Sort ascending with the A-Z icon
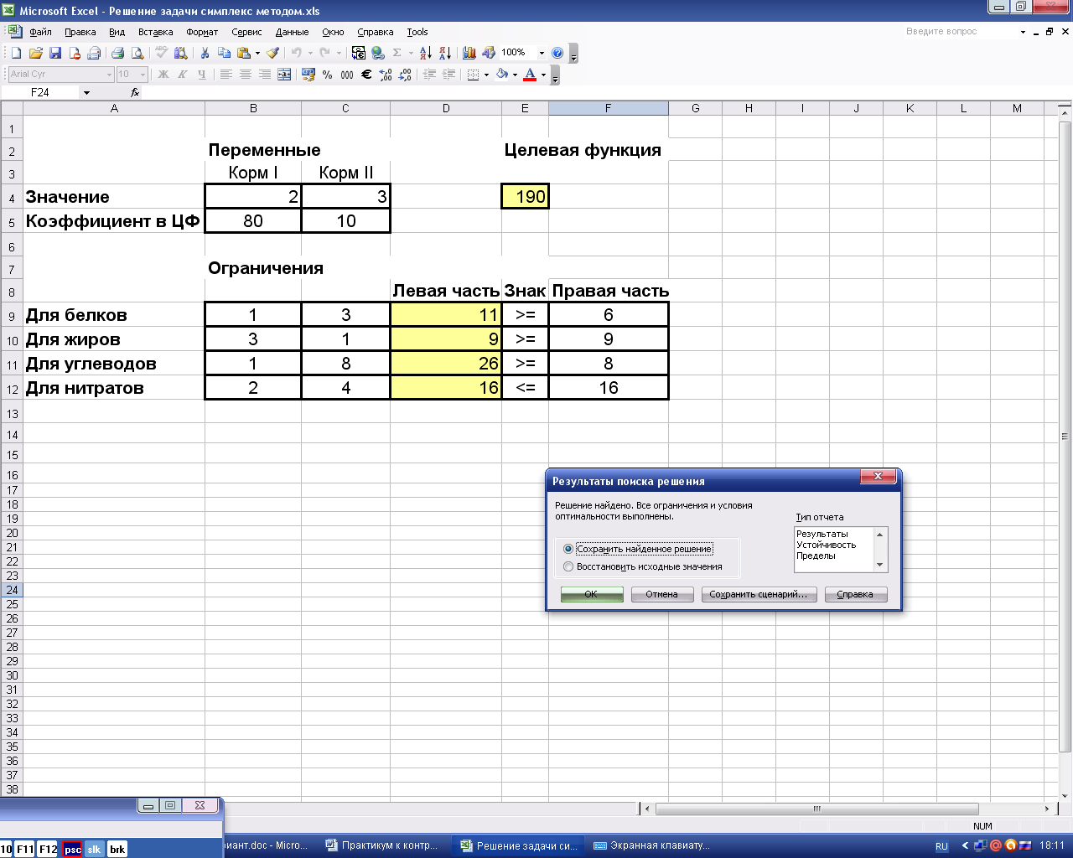 [426, 53]
